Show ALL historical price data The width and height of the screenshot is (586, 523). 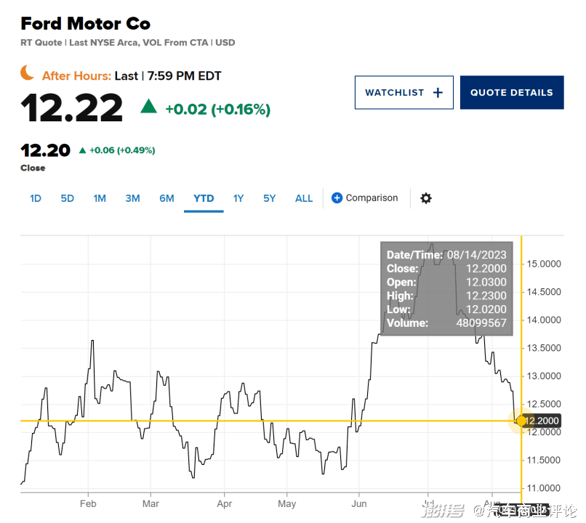point(304,198)
